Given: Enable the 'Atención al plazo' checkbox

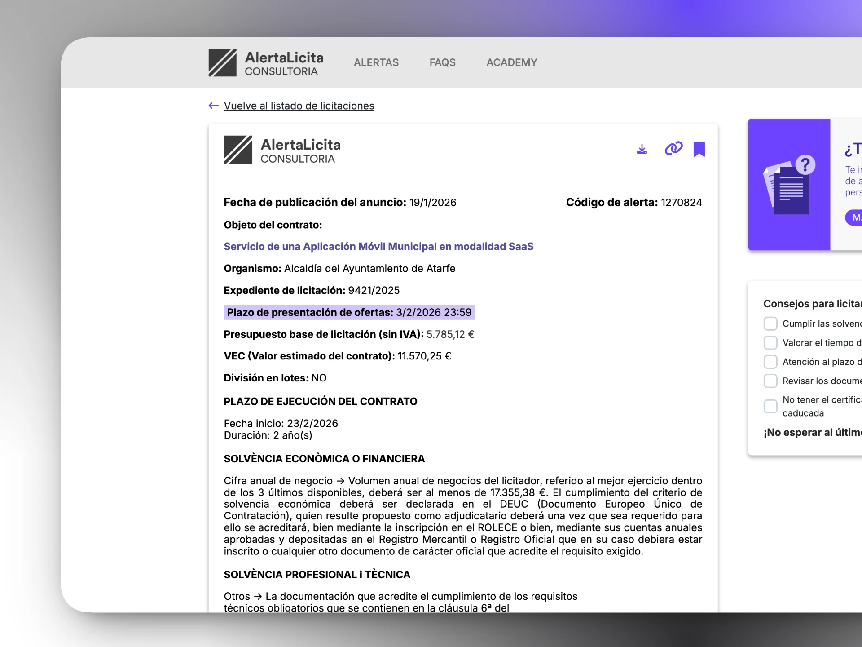Looking at the screenshot, I should pyautogui.click(x=770, y=362).
